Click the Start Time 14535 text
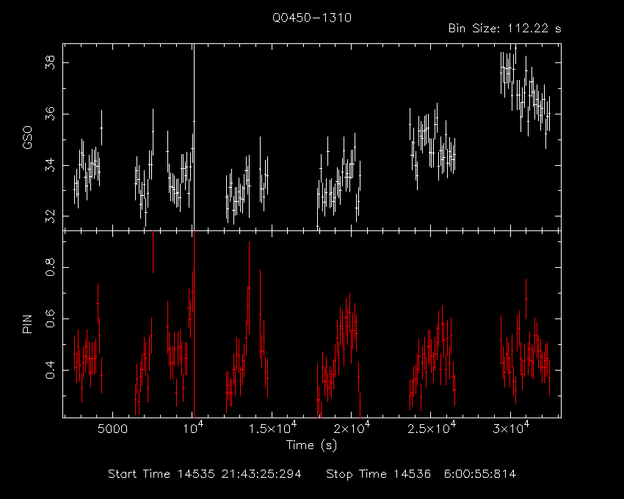624x499 pixels. click(x=205, y=474)
